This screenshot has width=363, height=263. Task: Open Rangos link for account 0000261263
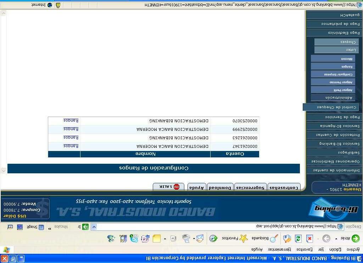click(x=71, y=138)
